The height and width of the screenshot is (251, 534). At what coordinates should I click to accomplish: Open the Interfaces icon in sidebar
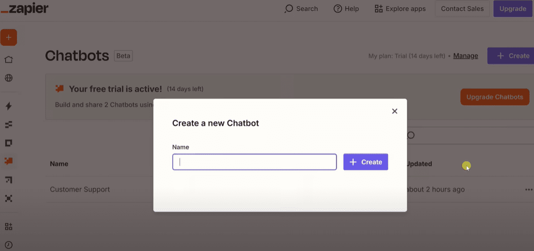tap(9, 143)
